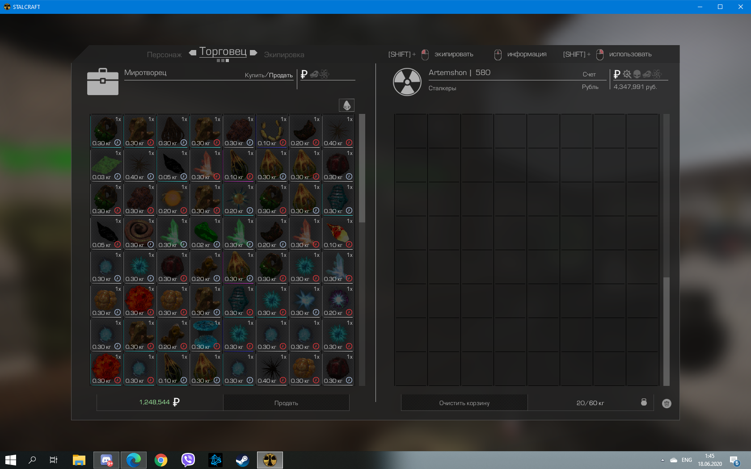Switch to the Персонаж tab

(x=164, y=54)
